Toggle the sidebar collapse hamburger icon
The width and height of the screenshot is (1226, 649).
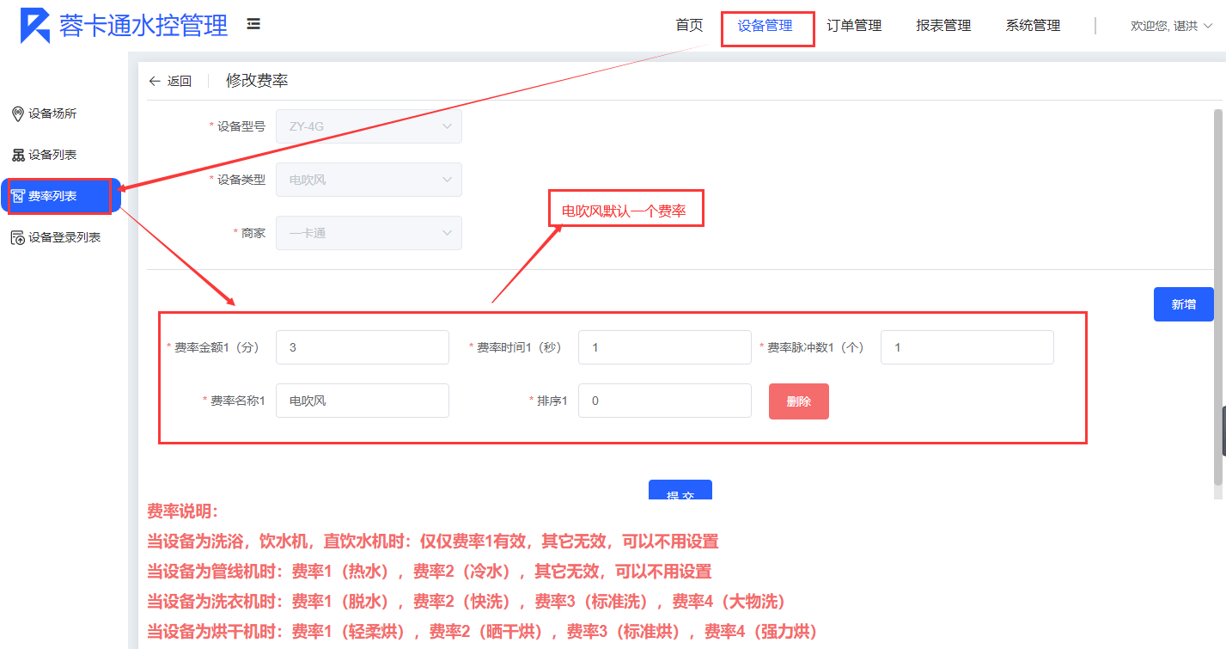[x=253, y=24]
